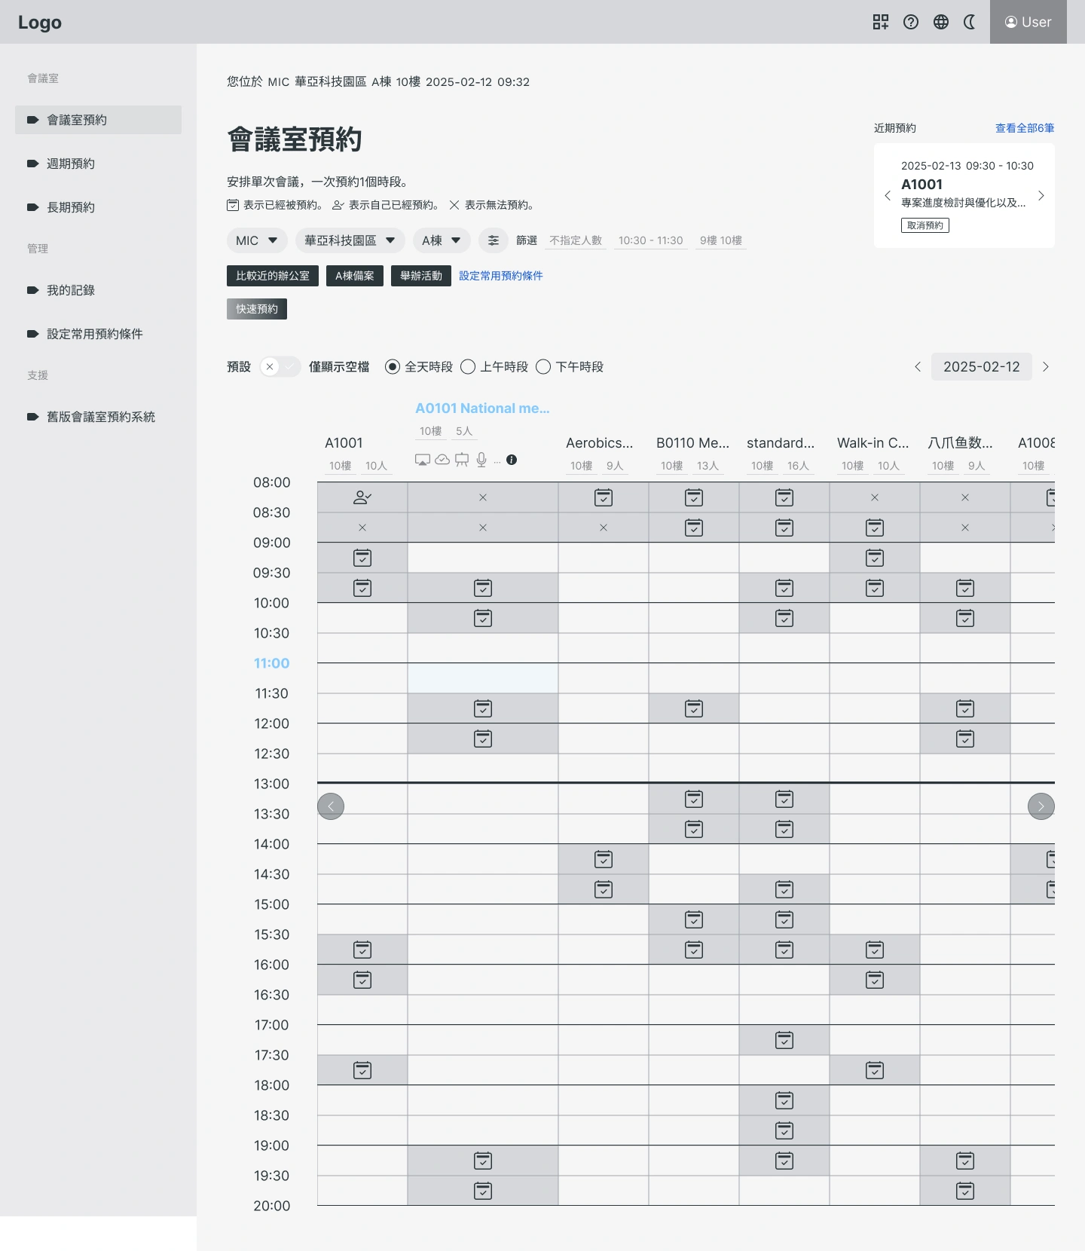The width and height of the screenshot is (1085, 1251).
Task: Open 我的記錄 in sidebar
Action: 71,290
